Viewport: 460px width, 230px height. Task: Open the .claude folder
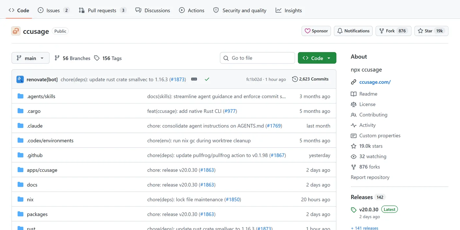click(x=35, y=126)
